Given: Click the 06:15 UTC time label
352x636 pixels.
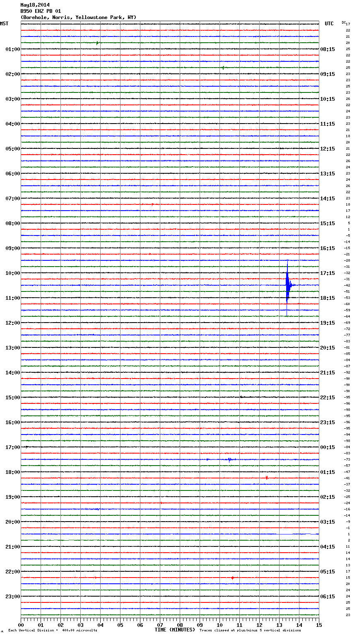Looking at the screenshot, I should 328,597.
